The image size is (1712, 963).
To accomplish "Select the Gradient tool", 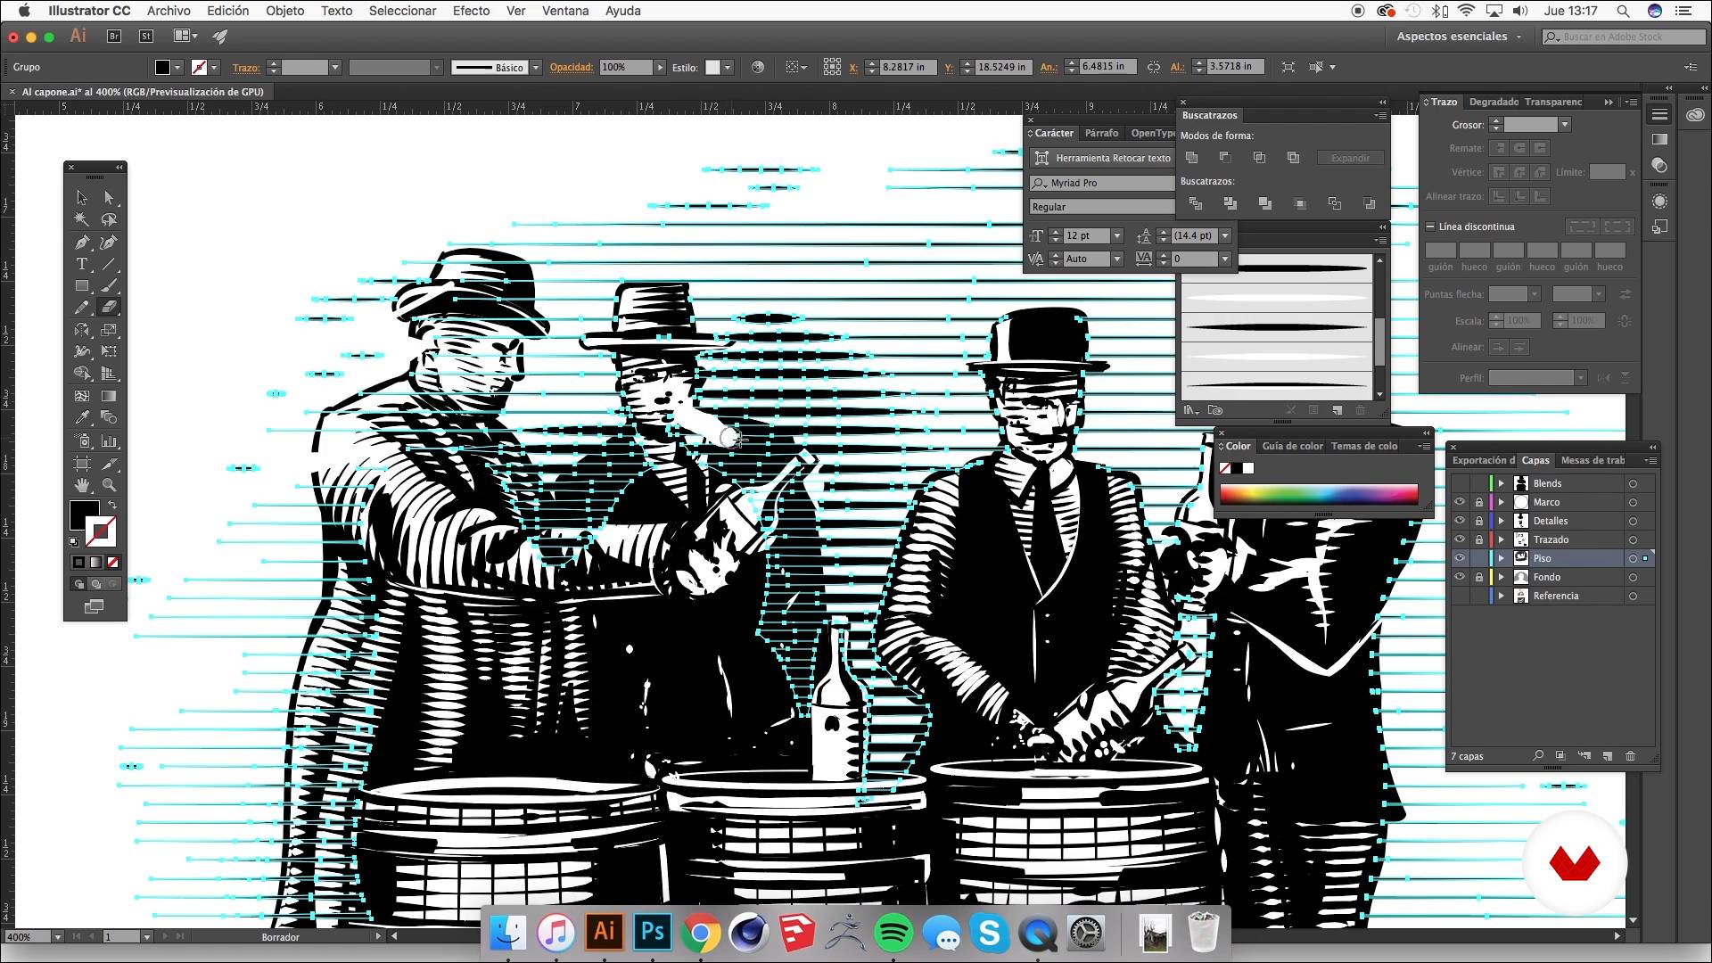I will coord(109,396).
